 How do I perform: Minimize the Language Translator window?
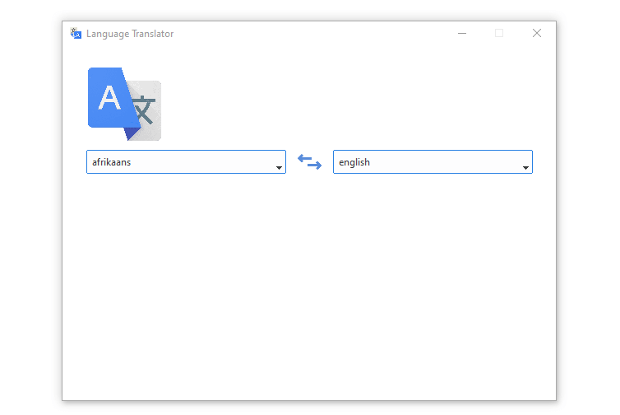click(462, 34)
